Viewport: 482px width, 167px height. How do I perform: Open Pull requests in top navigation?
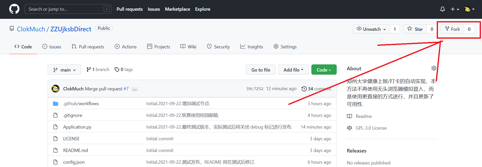tap(130, 9)
